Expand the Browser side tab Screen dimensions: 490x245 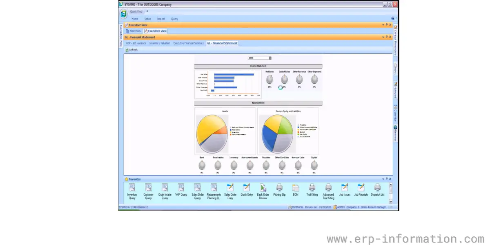point(395,134)
